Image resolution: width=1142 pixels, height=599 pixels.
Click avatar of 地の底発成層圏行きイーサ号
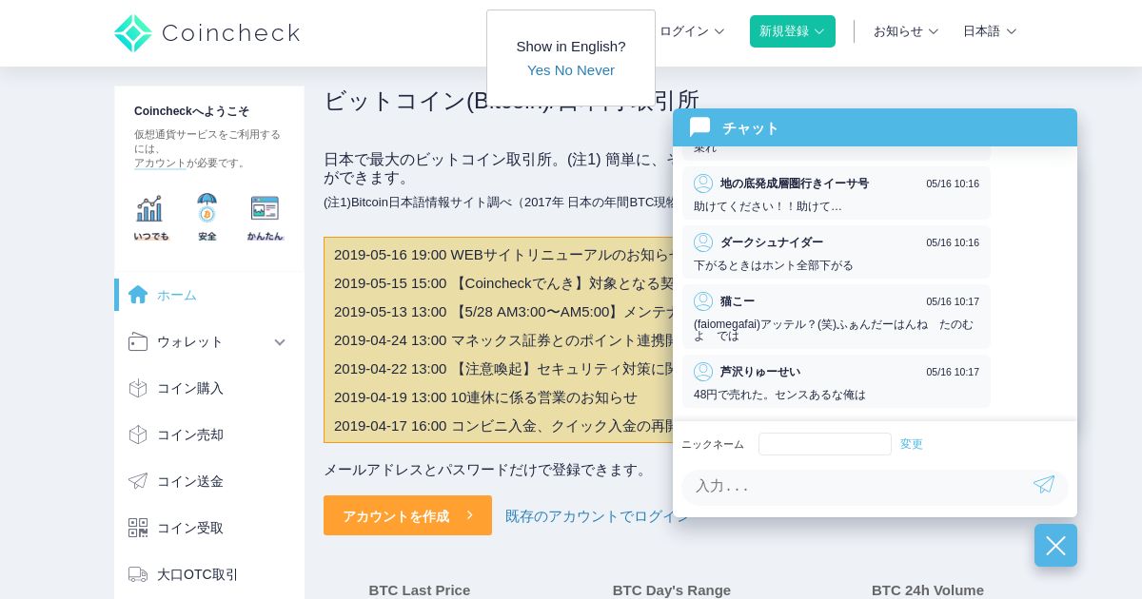tap(703, 184)
